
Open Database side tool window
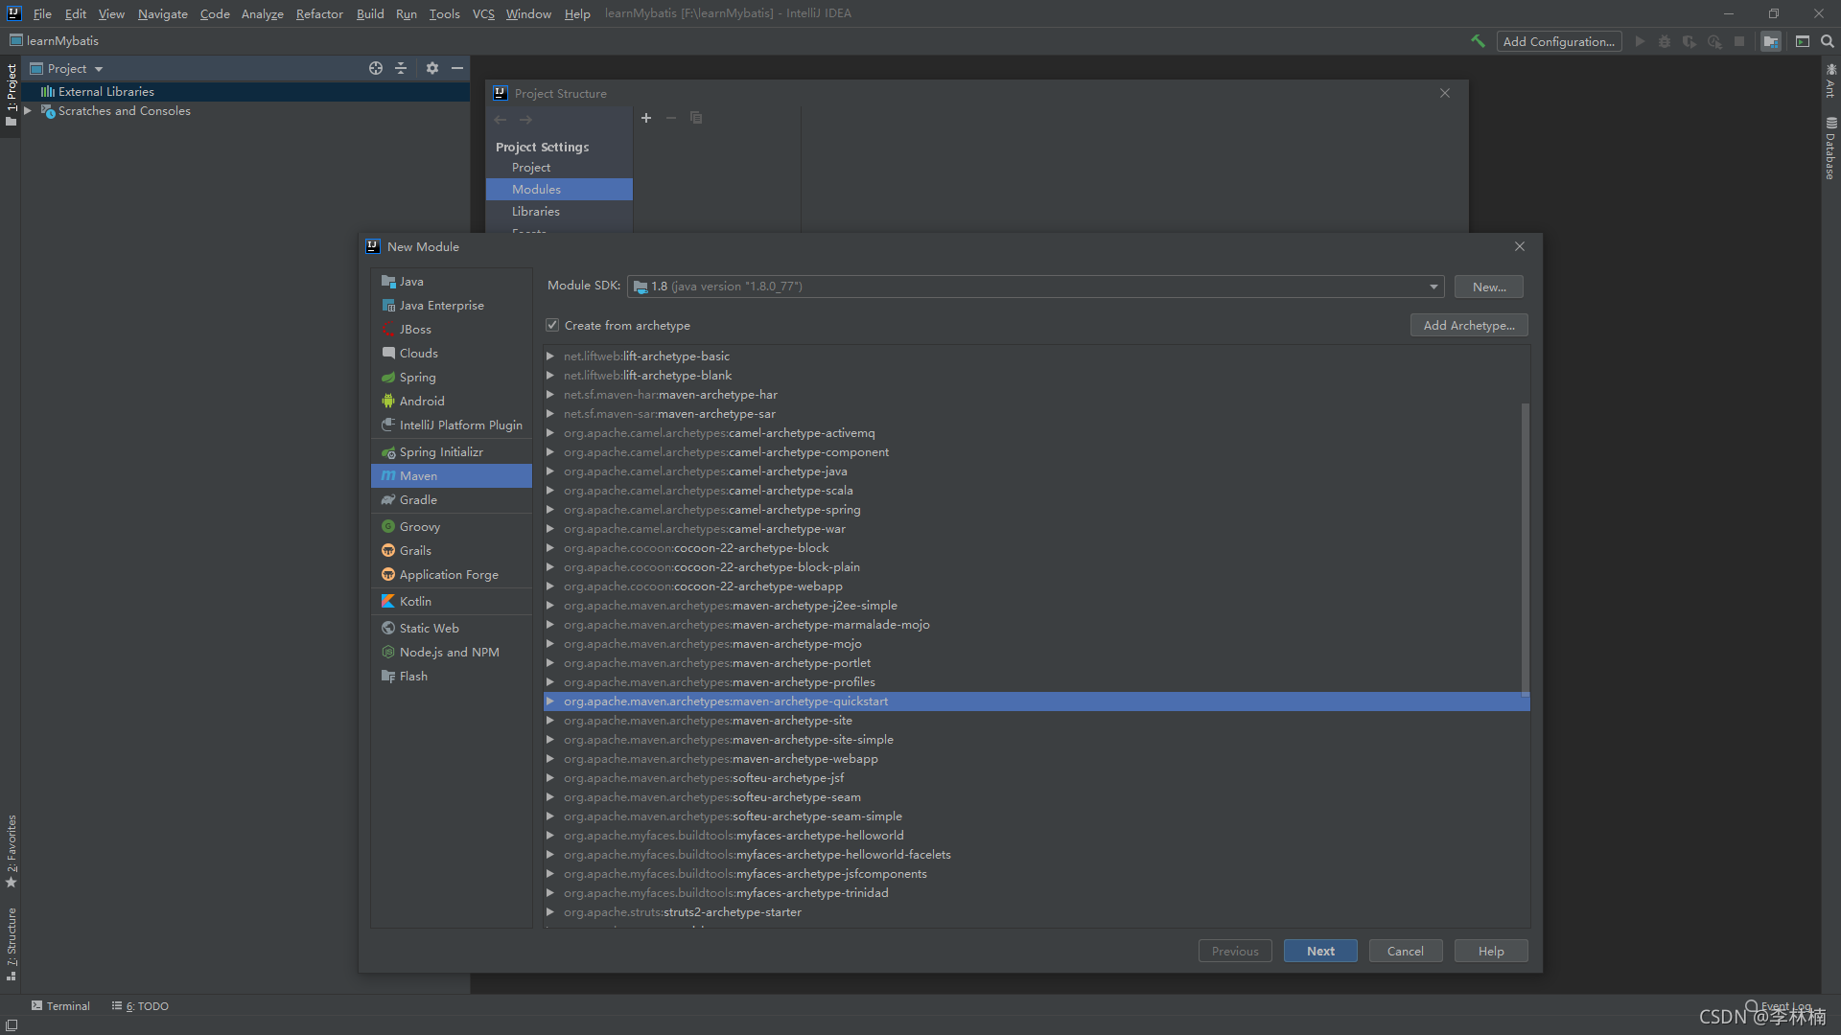point(1830,149)
